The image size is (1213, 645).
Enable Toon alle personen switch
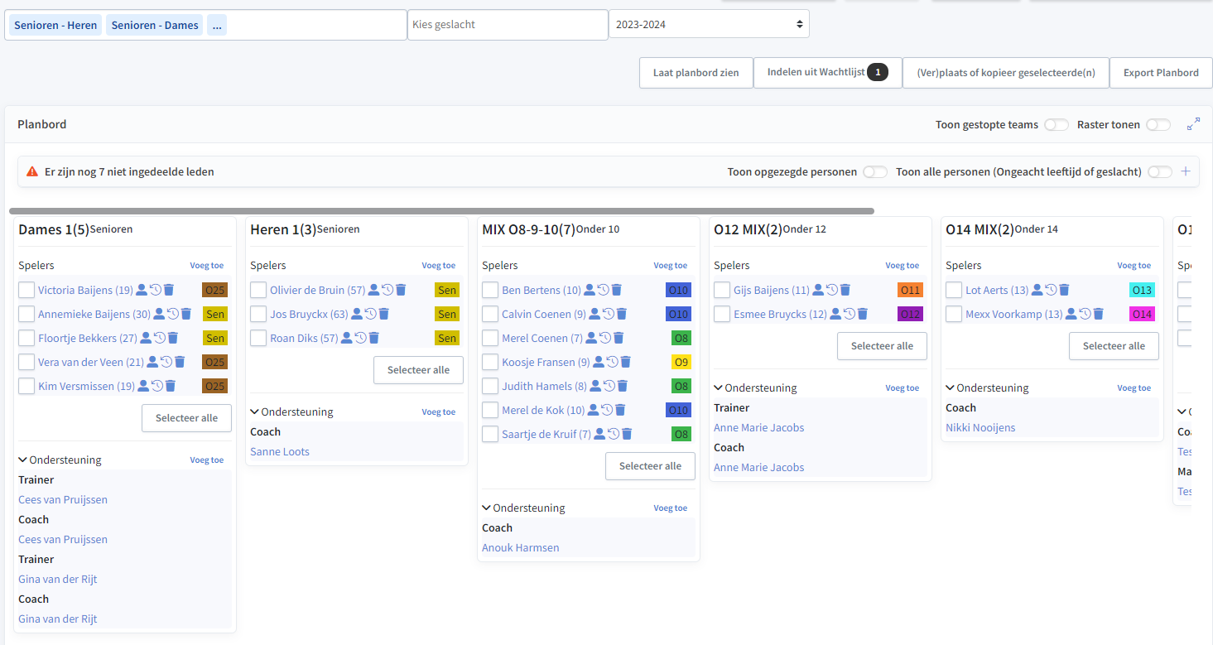(x=1160, y=172)
